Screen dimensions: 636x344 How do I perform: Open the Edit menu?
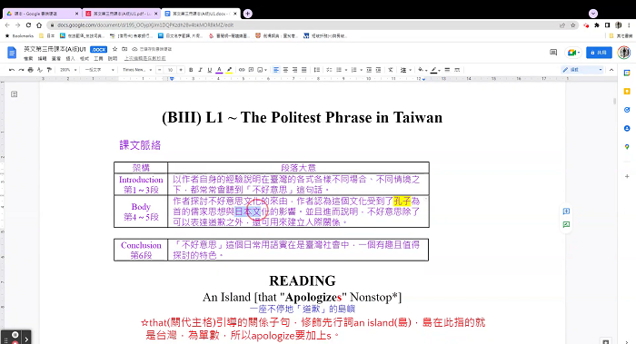click(x=42, y=58)
